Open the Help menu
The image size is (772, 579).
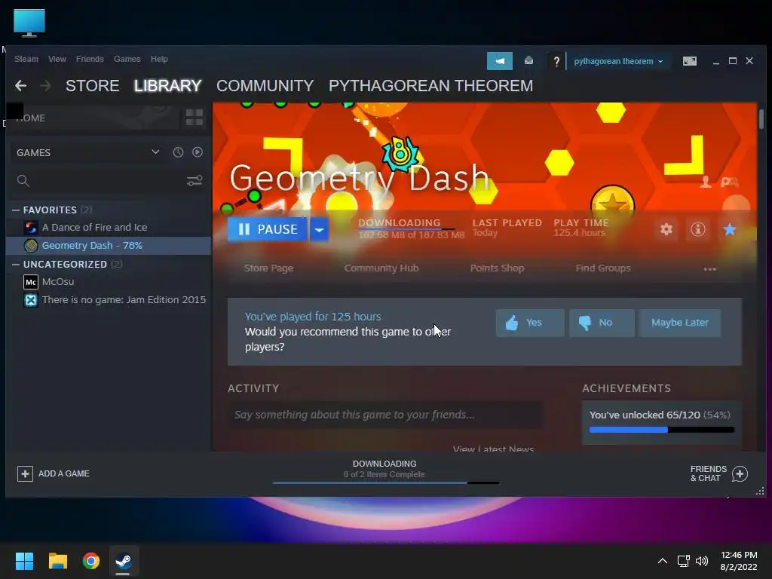pos(159,59)
